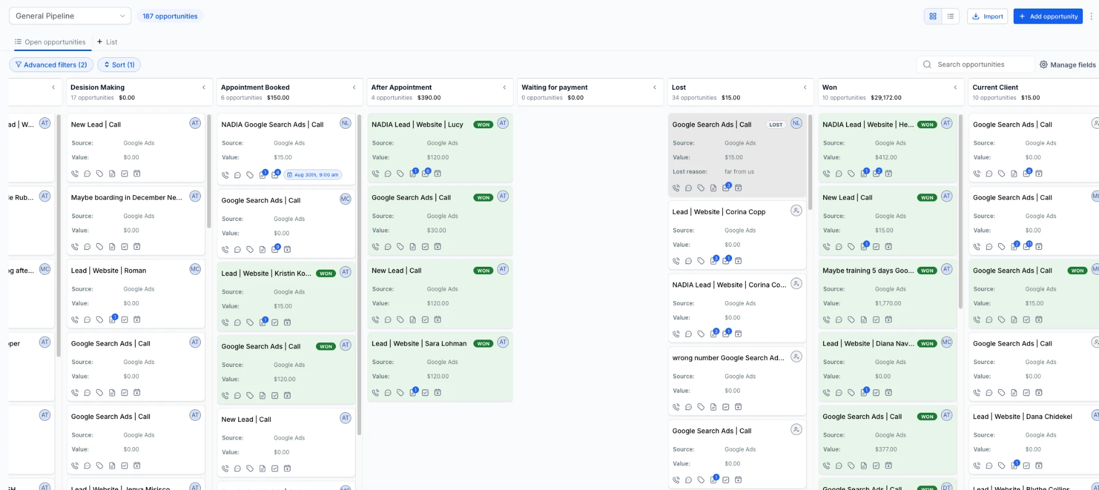Open notes on NADIA Lead Website Lucy card
1099x490 pixels.
pos(413,173)
